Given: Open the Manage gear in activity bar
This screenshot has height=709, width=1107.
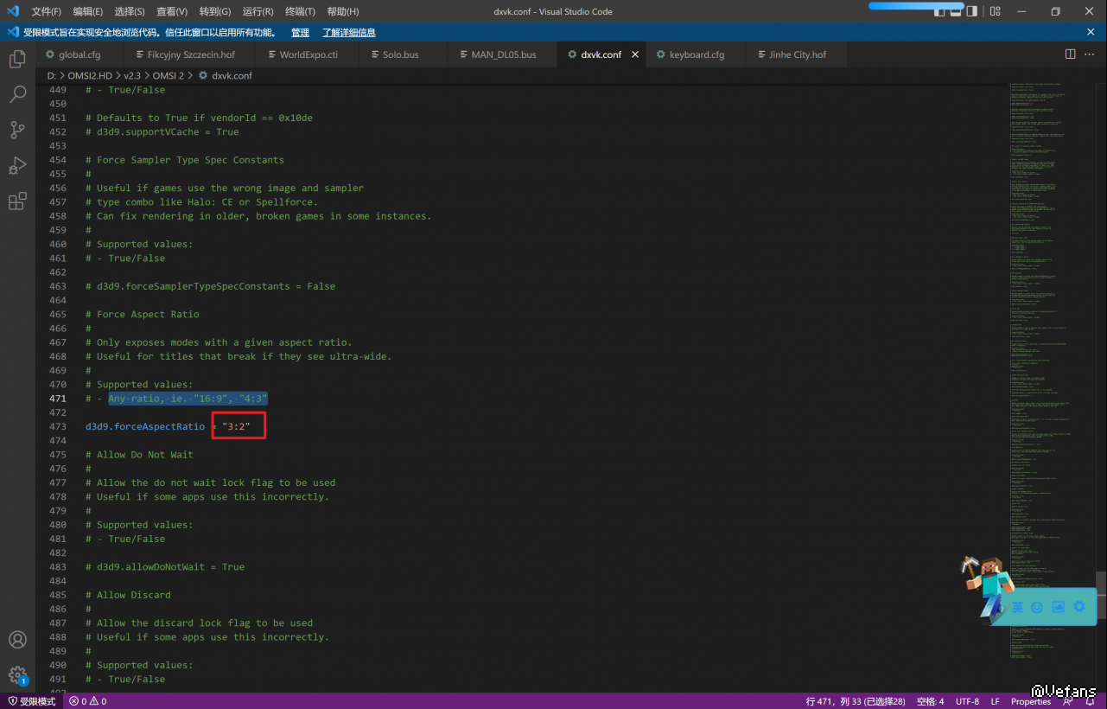Looking at the screenshot, I should 17,674.
